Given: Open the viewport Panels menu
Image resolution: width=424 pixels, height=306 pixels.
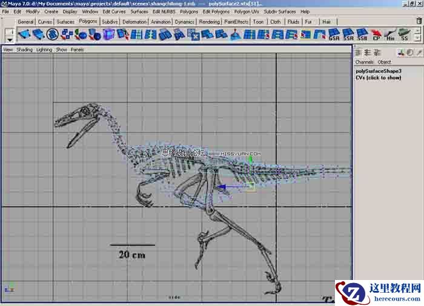Looking at the screenshot, I should pyautogui.click(x=77, y=50).
